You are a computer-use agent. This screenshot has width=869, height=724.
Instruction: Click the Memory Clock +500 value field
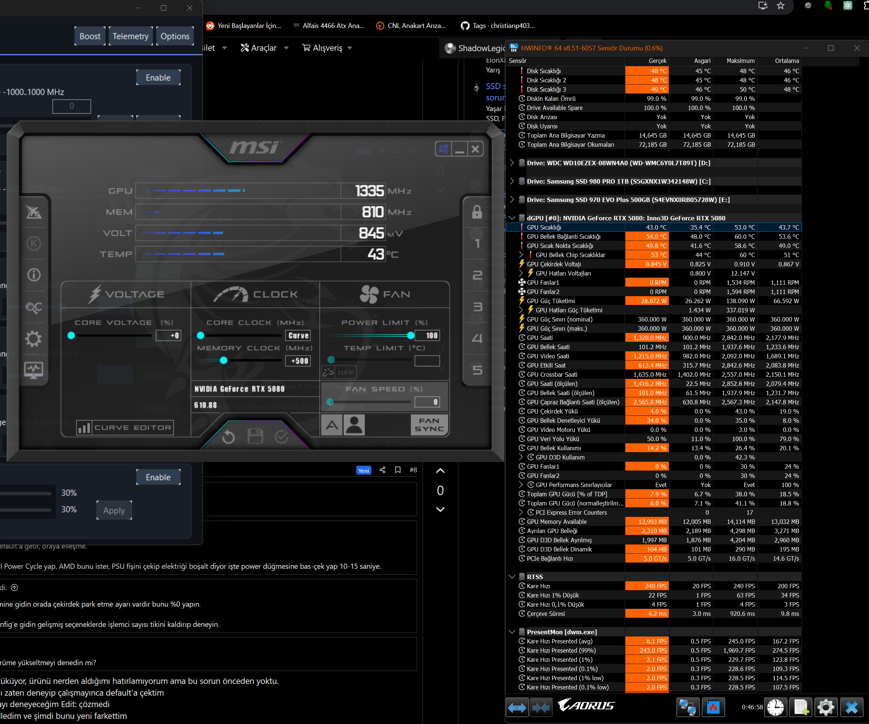298,361
